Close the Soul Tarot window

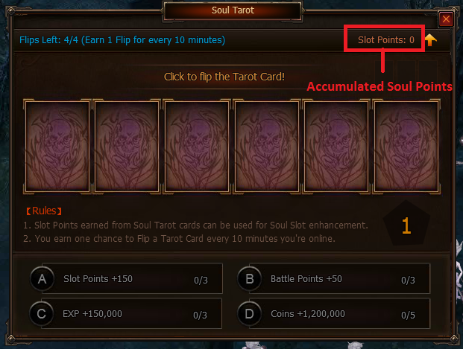click(x=446, y=19)
